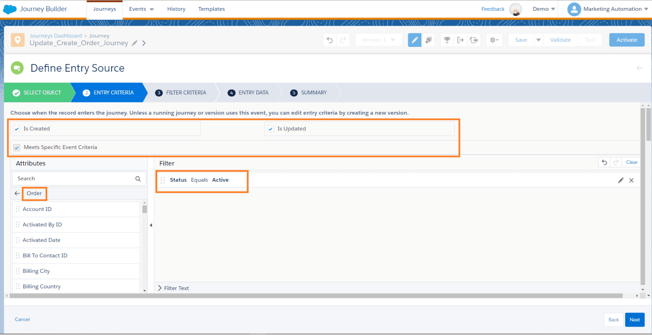
Task: Click the edit pencil mode icon in toolbar
Action: click(414, 40)
